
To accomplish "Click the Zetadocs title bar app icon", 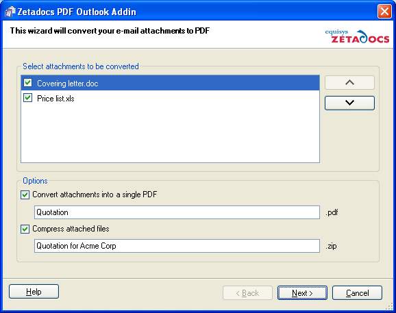I will click(10, 12).
